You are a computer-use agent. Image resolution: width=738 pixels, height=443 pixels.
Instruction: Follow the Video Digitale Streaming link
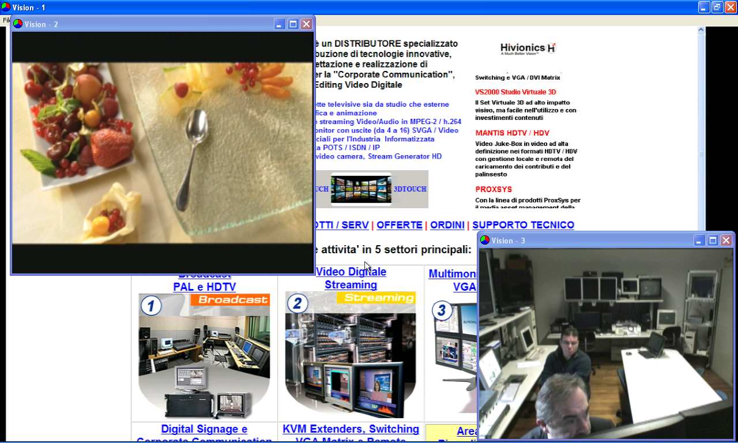pyautogui.click(x=351, y=278)
